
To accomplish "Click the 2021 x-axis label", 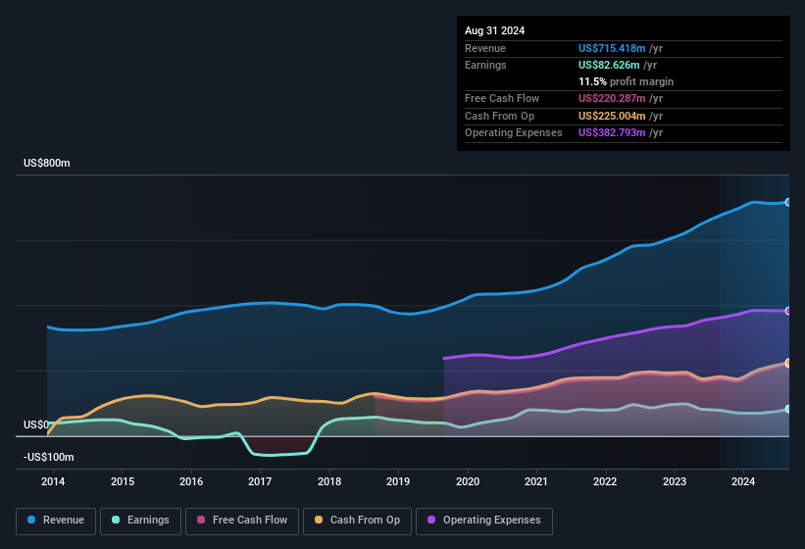I will coord(536,481).
